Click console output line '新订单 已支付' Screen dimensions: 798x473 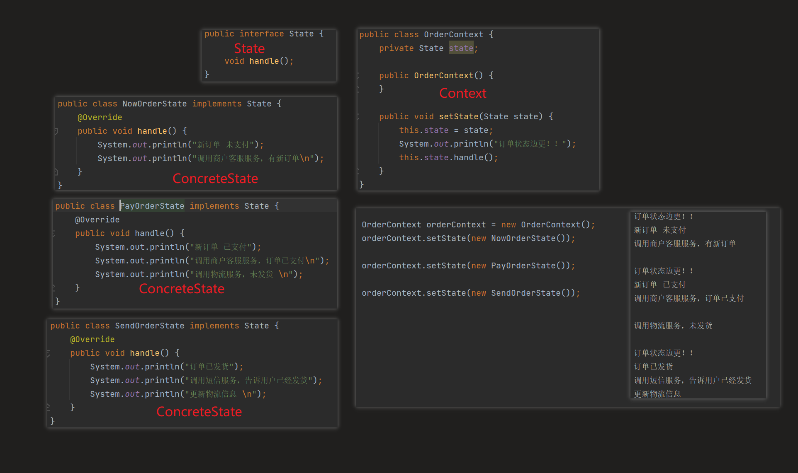660,285
